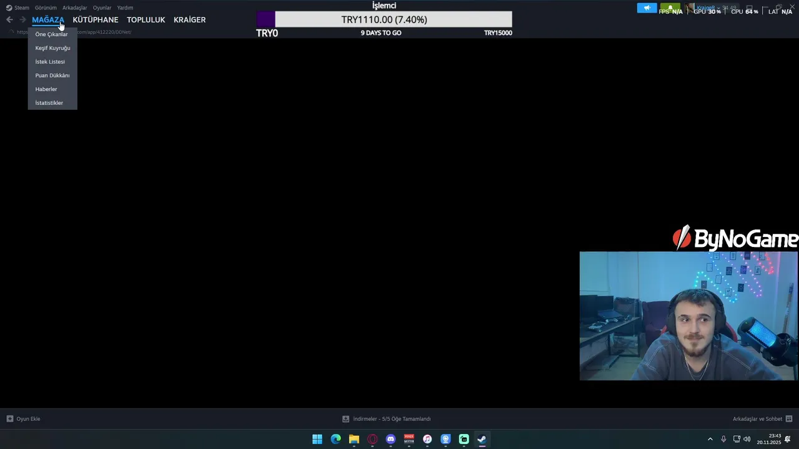
Task: Choose Keşif Kuyruğu in the dropdown
Action: (52, 48)
